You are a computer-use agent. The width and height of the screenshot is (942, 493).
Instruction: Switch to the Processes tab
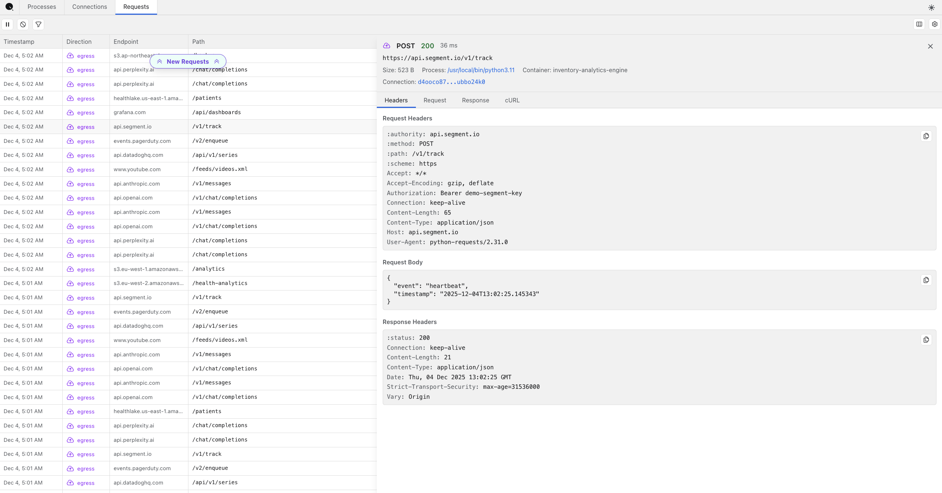pos(42,7)
